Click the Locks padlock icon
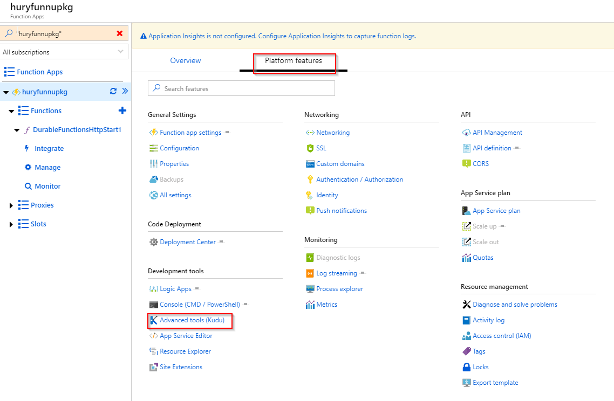Screen dimensions: 614x401 467,367
